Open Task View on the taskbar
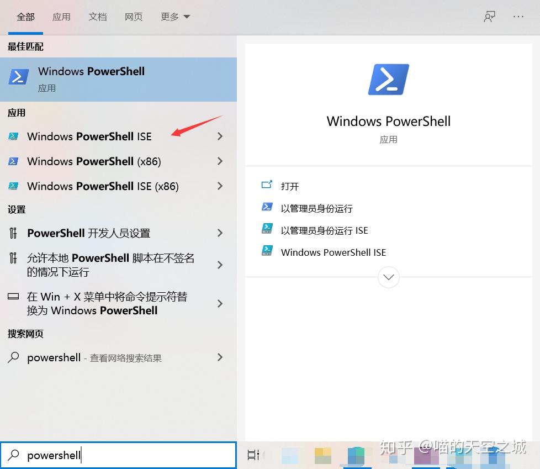540x469 pixels. click(253, 455)
